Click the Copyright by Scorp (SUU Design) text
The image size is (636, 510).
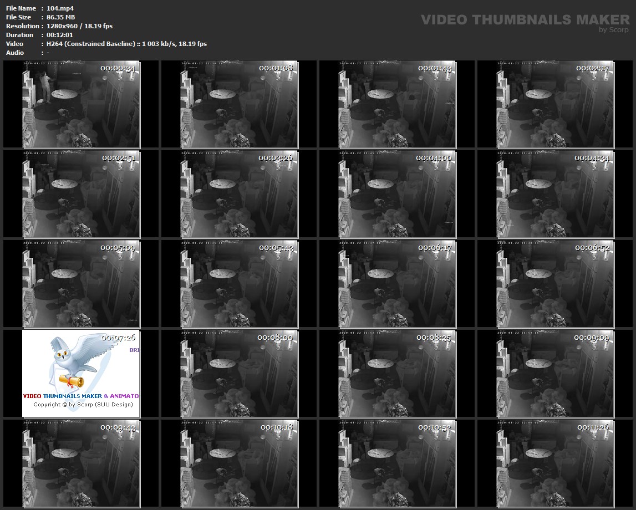[83, 405]
